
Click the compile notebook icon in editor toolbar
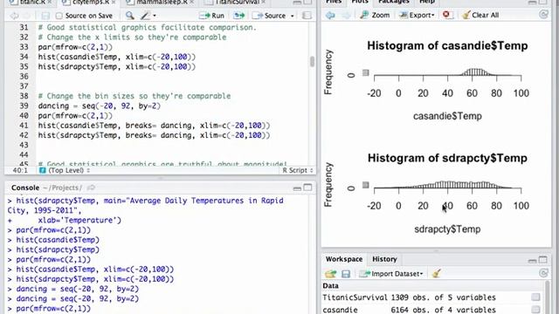[x=307, y=16]
